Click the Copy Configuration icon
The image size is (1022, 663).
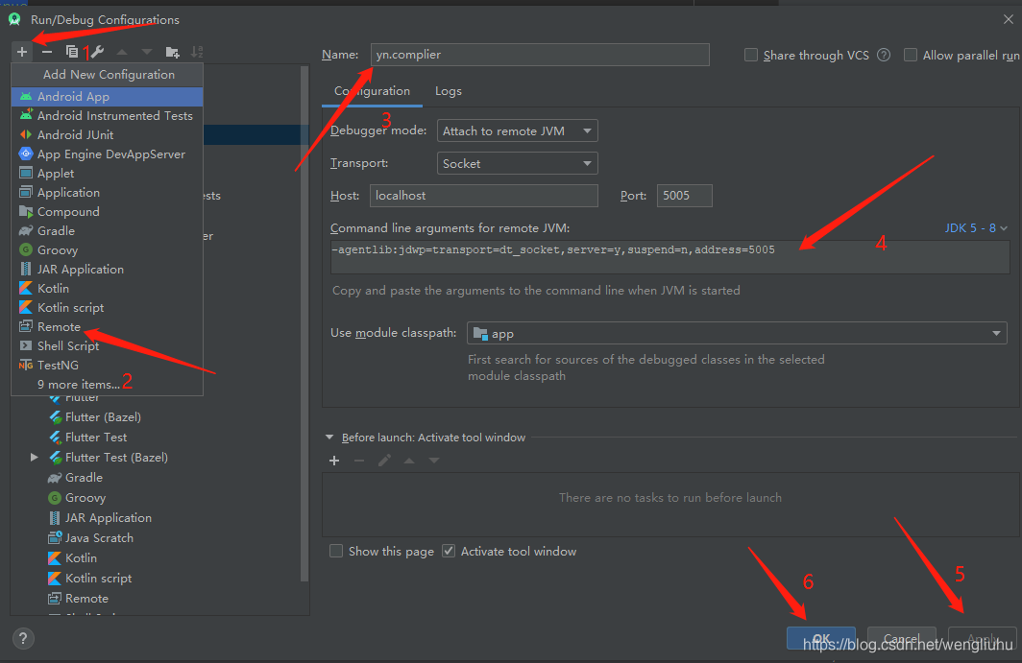[72, 52]
